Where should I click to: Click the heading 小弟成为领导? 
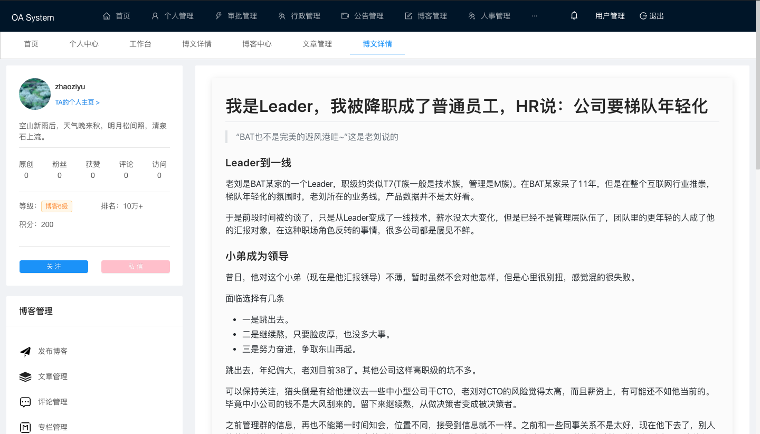pos(257,257)
